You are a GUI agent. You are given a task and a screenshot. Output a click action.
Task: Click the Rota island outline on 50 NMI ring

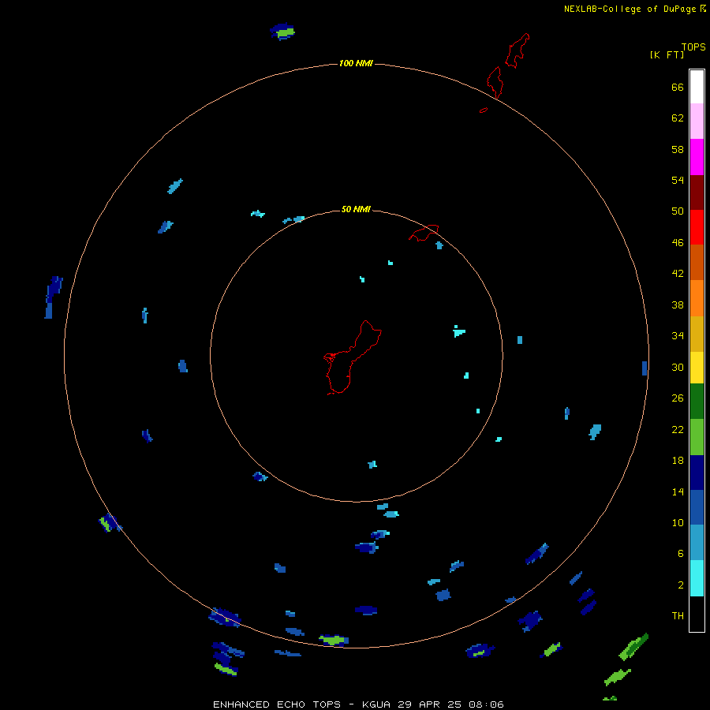(424, 233)
